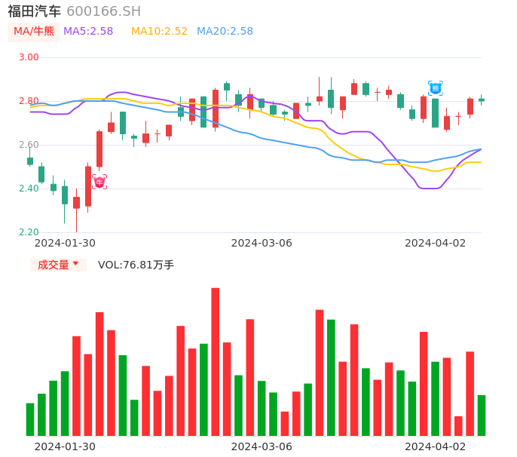Image resolution: width=517 pixels, height=457 pixels.
Task: Click the first green volume bar on the left
Action: pos(30,419)
